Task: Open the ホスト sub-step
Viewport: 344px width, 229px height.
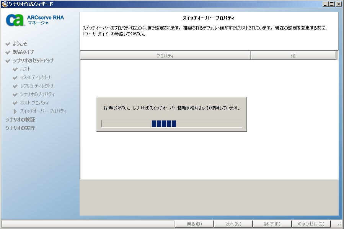Action: 25,69
